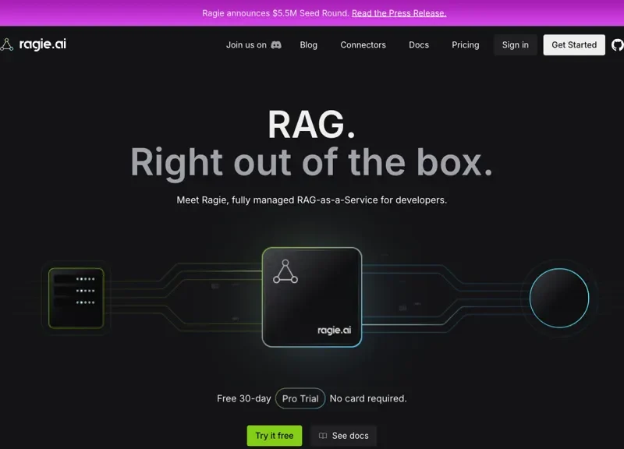Click the Pro Trial pill badge
This screenshot has height=449, width=624.
click(x=300, y=398)
